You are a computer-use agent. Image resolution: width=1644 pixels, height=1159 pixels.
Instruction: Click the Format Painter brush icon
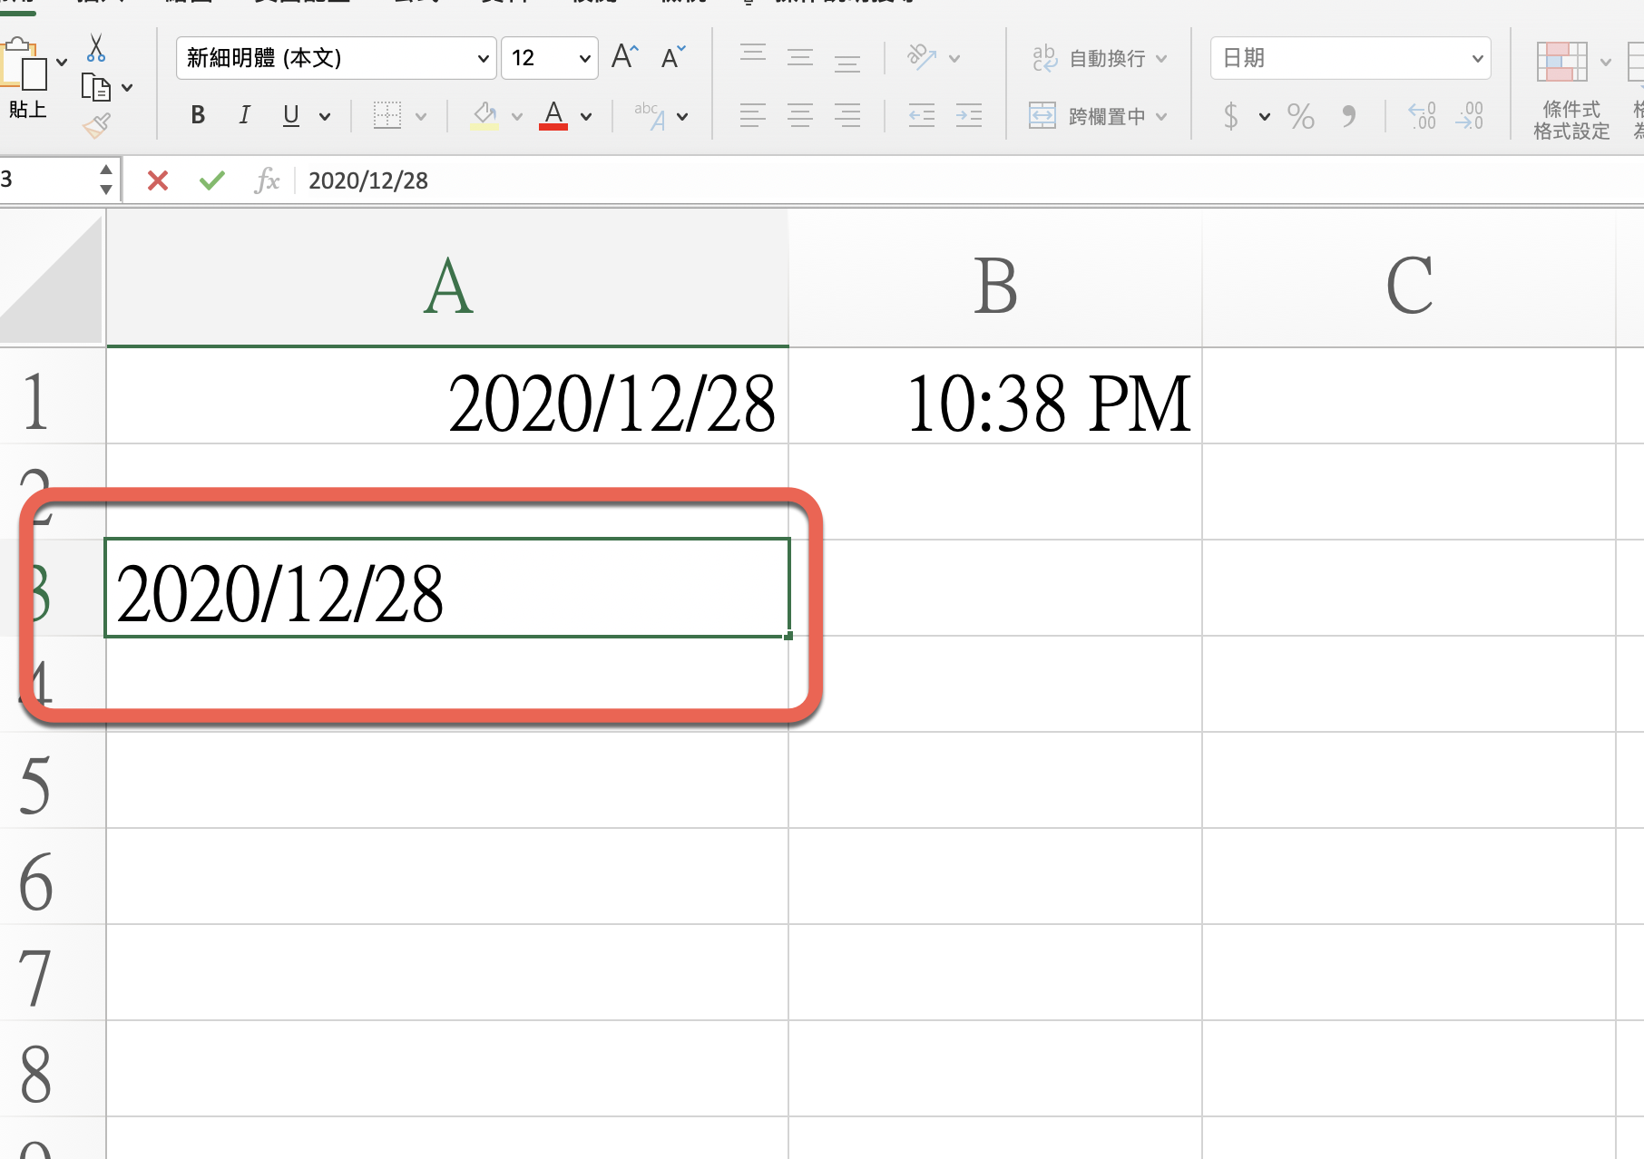click(96, 126)
